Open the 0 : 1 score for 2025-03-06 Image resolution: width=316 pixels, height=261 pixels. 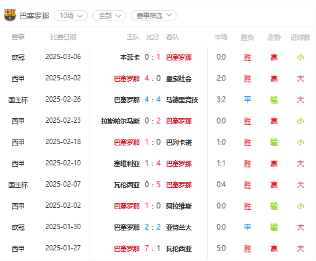click(153, 57)
